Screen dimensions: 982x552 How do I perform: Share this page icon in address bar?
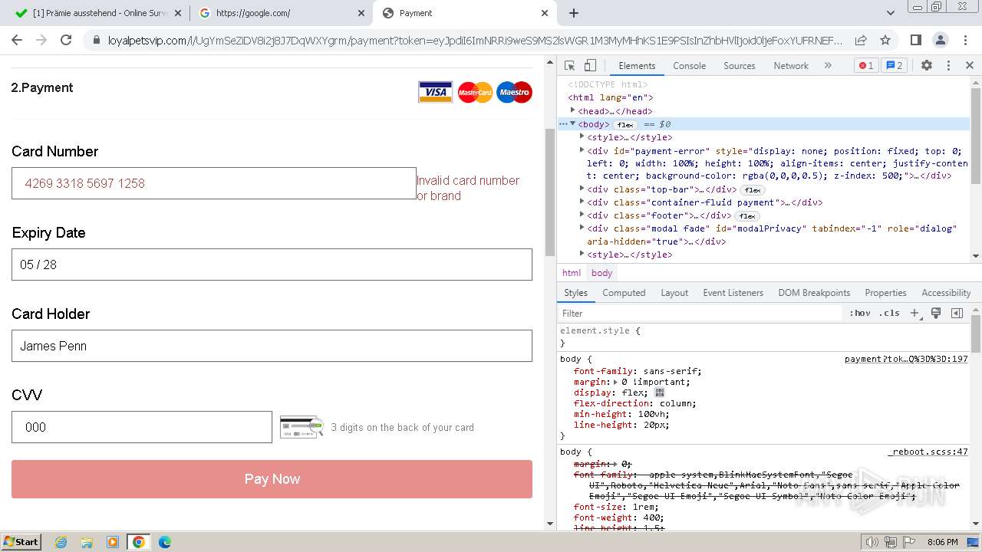point(861,40)
